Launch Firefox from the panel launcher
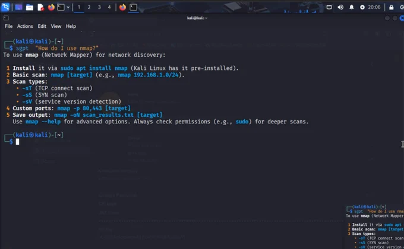Screen dimensions: 404x249 tap(51, 7)
